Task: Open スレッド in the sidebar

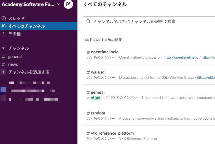Action: click(39, 18)
